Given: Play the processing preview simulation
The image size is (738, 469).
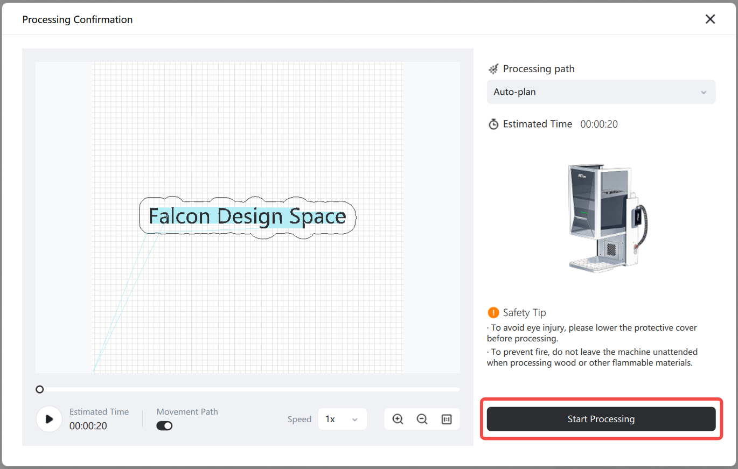Looking at the screenshot, I should click(x=49, y=419).
